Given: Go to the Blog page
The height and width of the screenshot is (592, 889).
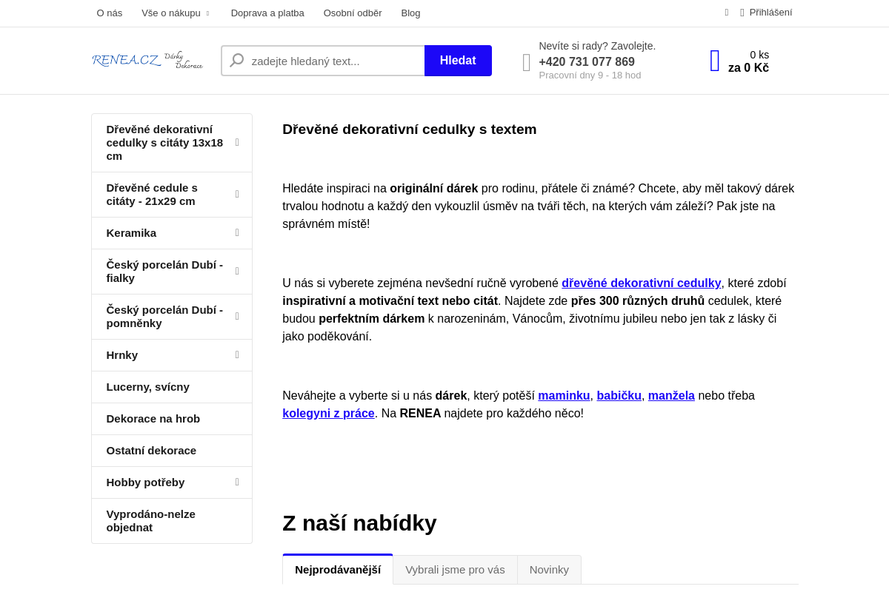Looking at the screenshot, I should (410, 13).
